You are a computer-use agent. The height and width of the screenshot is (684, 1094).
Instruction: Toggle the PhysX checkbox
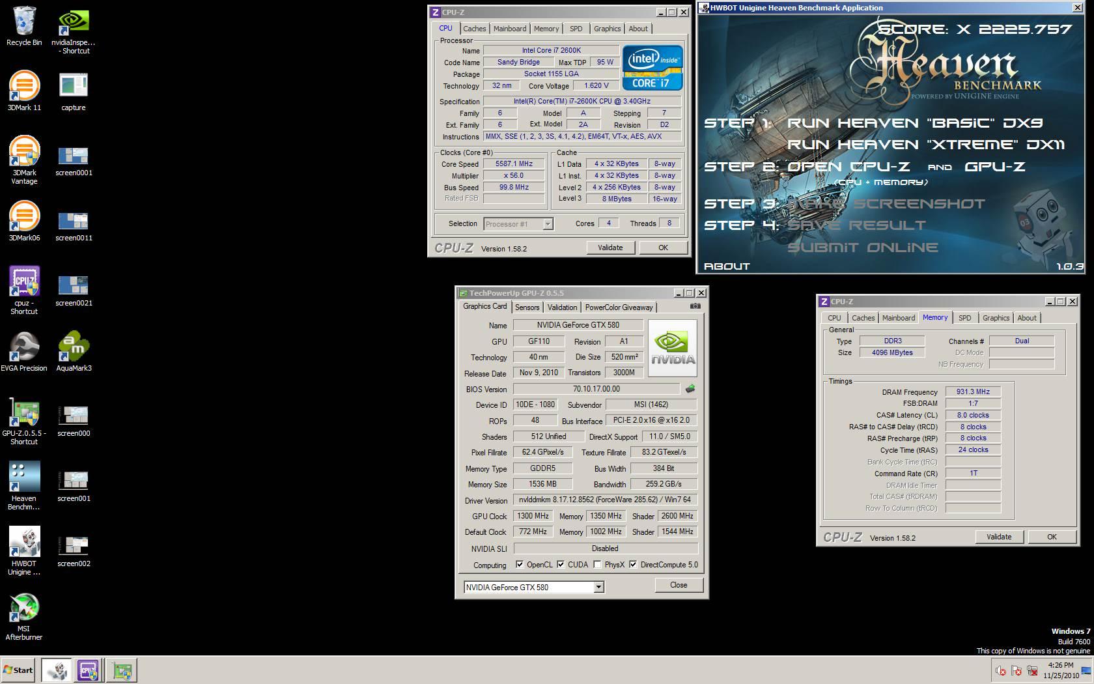click(x=597, y=565)
